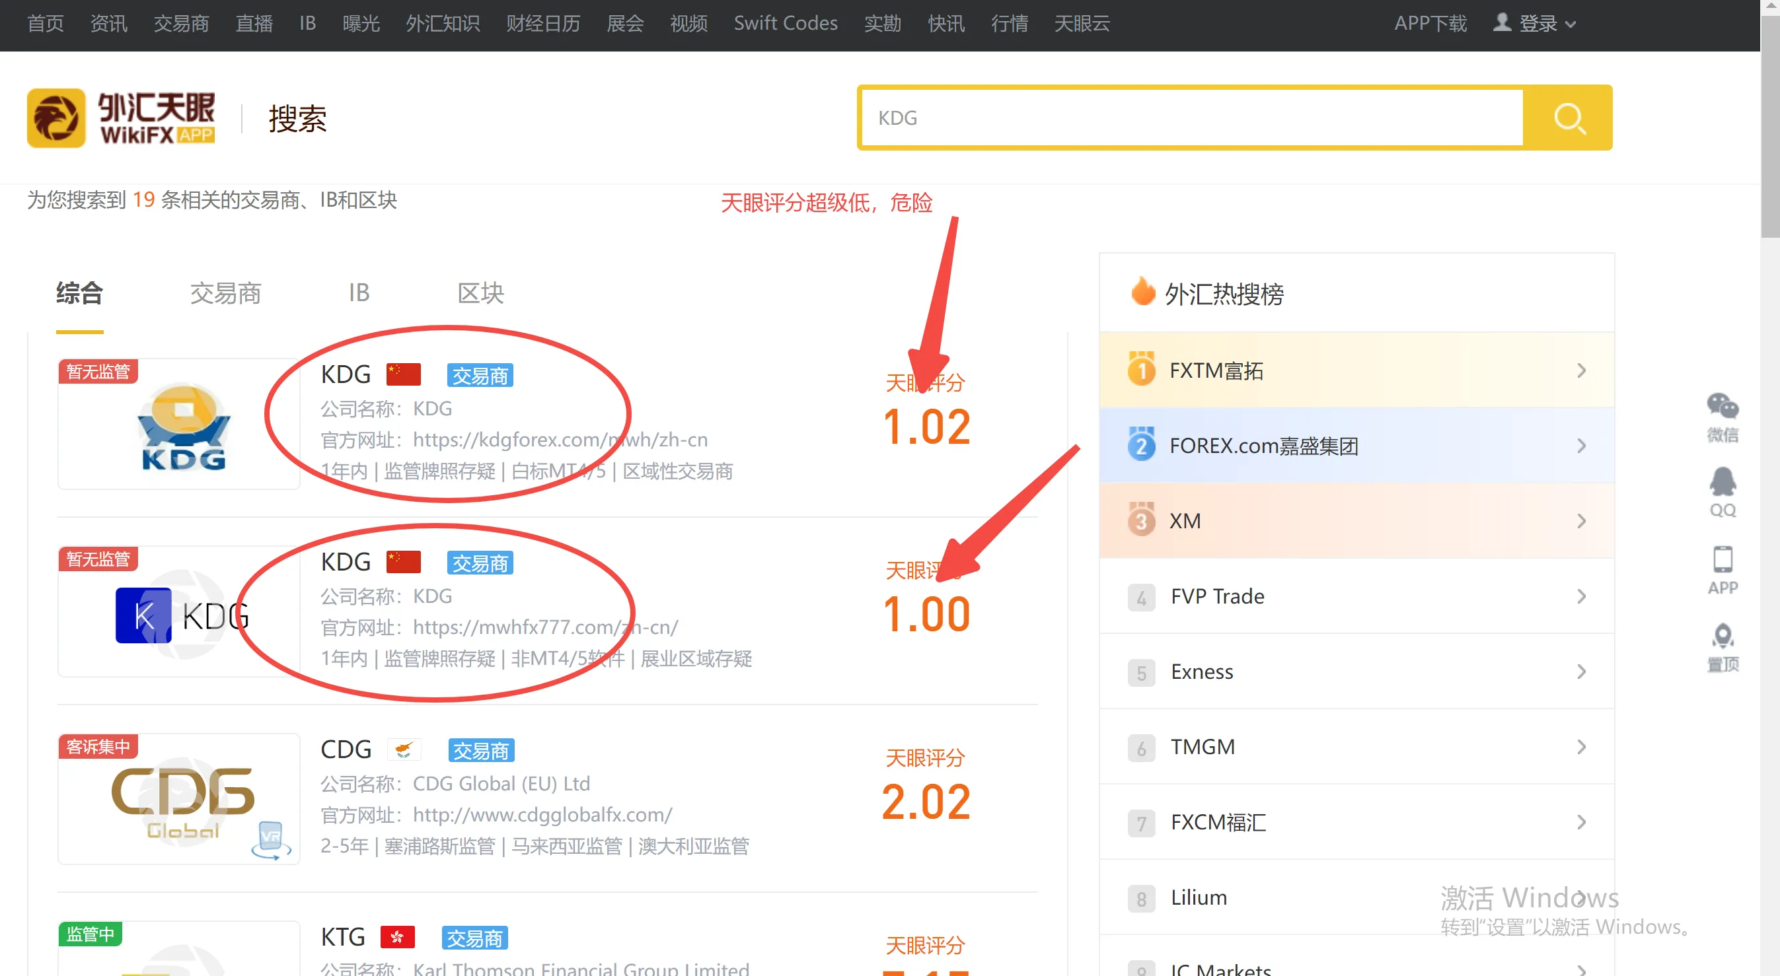Click Lilium in hot search list
Screen dimensions: 1780x976
tap(1199, 897)
